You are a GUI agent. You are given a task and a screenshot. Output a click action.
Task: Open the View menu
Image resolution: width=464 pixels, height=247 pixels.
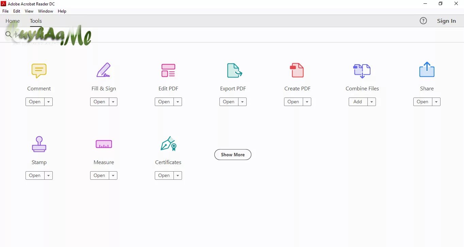click(29, 11)
